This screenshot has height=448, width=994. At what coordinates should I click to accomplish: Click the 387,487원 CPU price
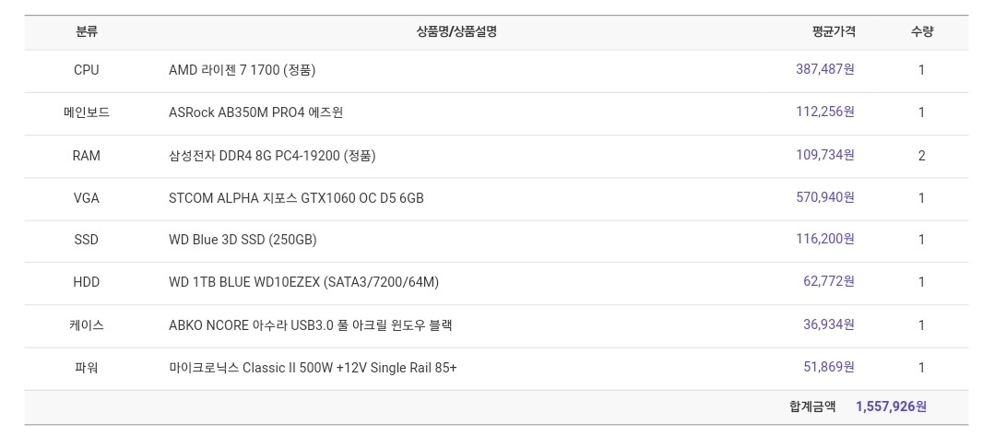[824, 69]
